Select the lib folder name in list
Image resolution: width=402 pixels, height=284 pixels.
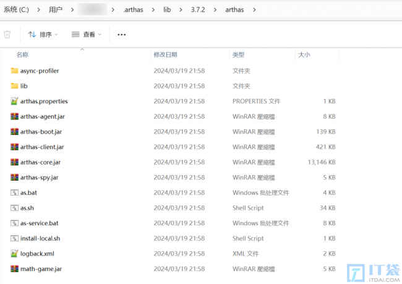pyautogui.click(x=24, y=86)
